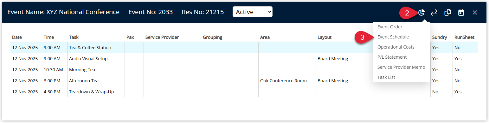Open the reports pie chart icon
The image size is (489, 123).
(x=421, y=12)
